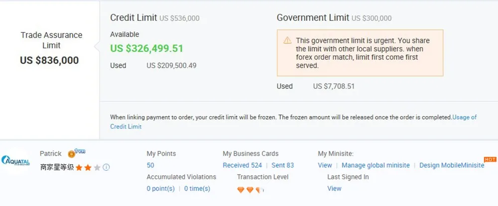Click the first Transaction Level diamond icon
This screenshot has height=206, width=498.
241,190
